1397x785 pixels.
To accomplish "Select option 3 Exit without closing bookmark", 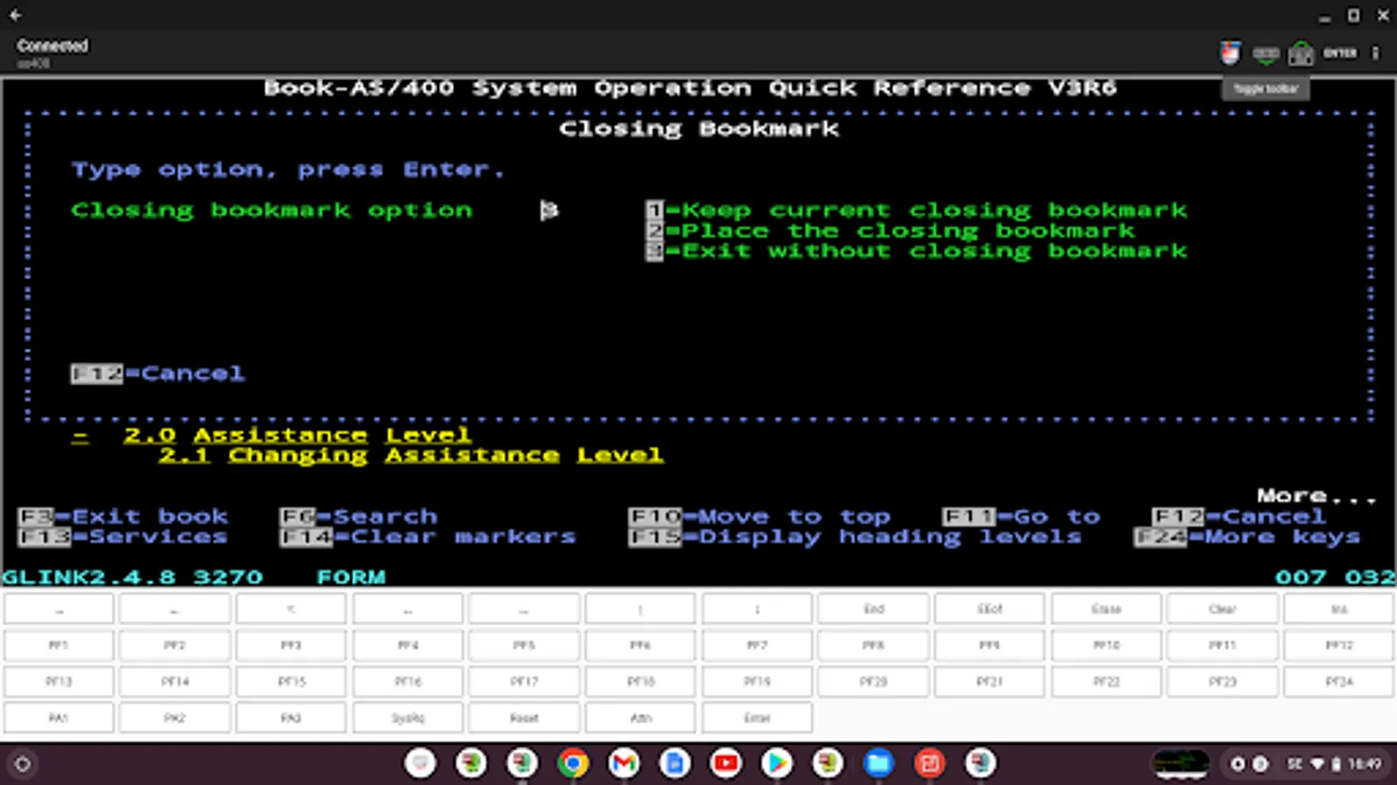I will [x=917, y=251].
